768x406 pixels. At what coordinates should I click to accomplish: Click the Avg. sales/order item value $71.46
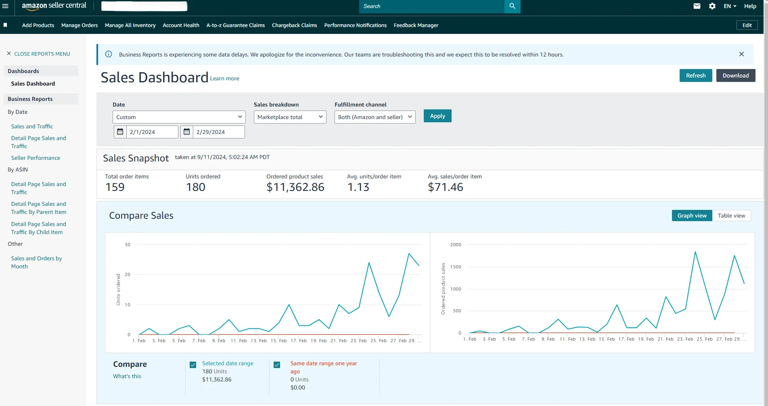pyautogui.click(x=446, y=187)
